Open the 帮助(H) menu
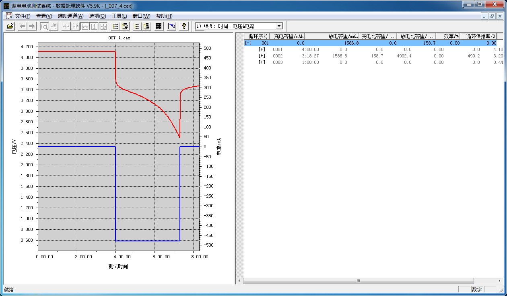Viewport: 507px width, 296px height. click(x=164, y=16)
